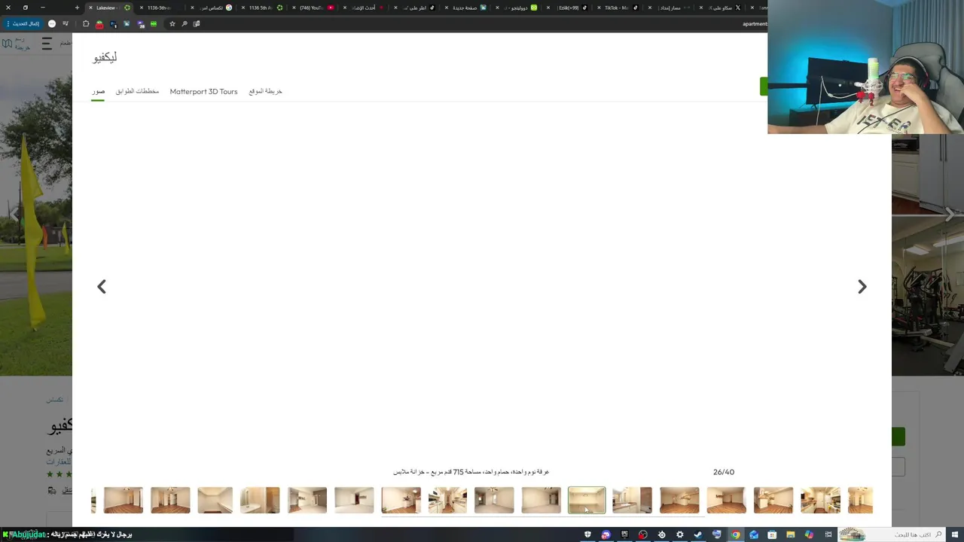Open the hamburger menu on background page
The width and height of the screenshot is (964, 542).
[x=47, y=44]
